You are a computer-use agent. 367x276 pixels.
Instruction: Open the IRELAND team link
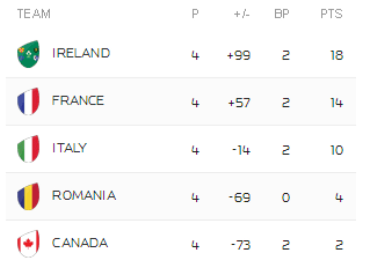pos(81,53)
